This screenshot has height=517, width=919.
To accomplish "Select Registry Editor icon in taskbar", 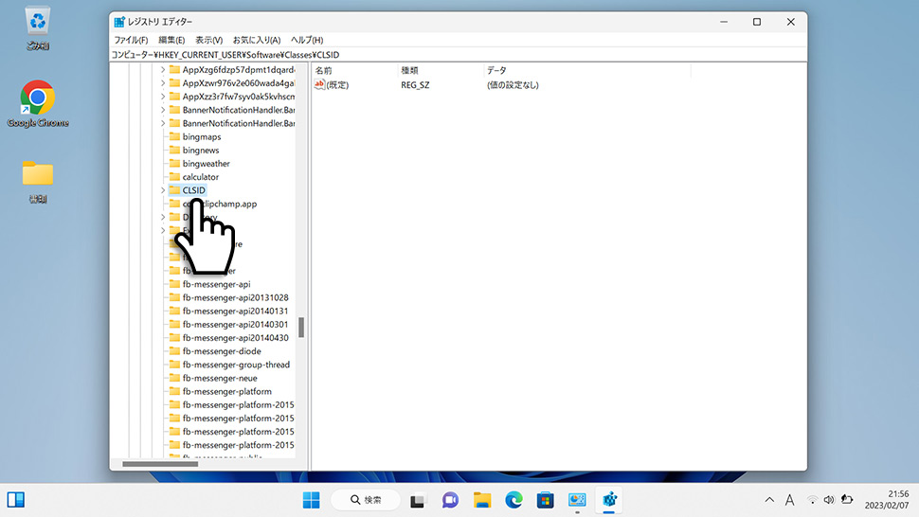I will coord(609,500).
